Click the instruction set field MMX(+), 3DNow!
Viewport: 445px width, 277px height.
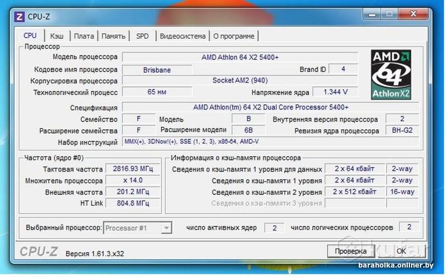tap(270, 142)
